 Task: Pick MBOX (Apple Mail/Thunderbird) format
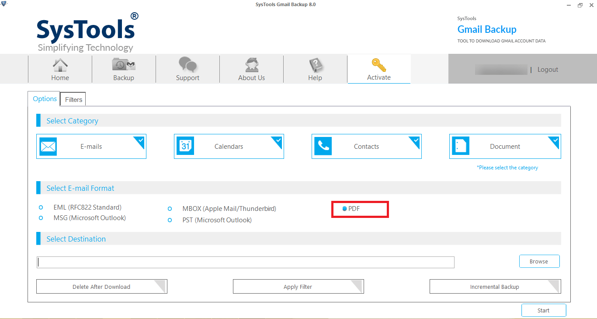click(x=170, y=209)
